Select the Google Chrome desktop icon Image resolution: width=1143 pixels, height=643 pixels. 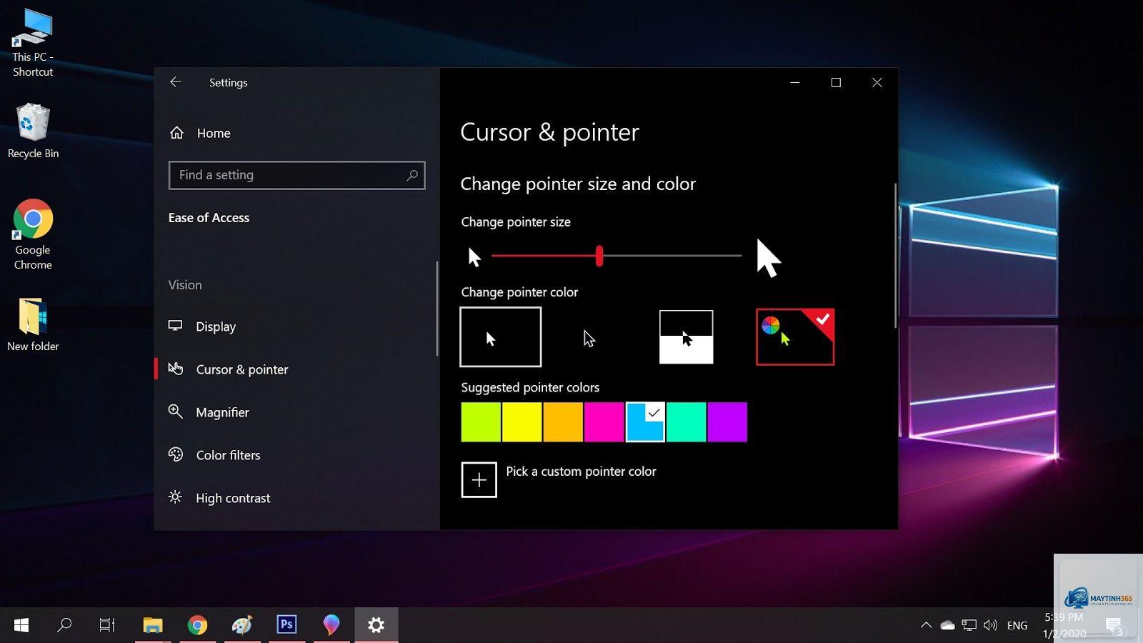tap(33, 234)
